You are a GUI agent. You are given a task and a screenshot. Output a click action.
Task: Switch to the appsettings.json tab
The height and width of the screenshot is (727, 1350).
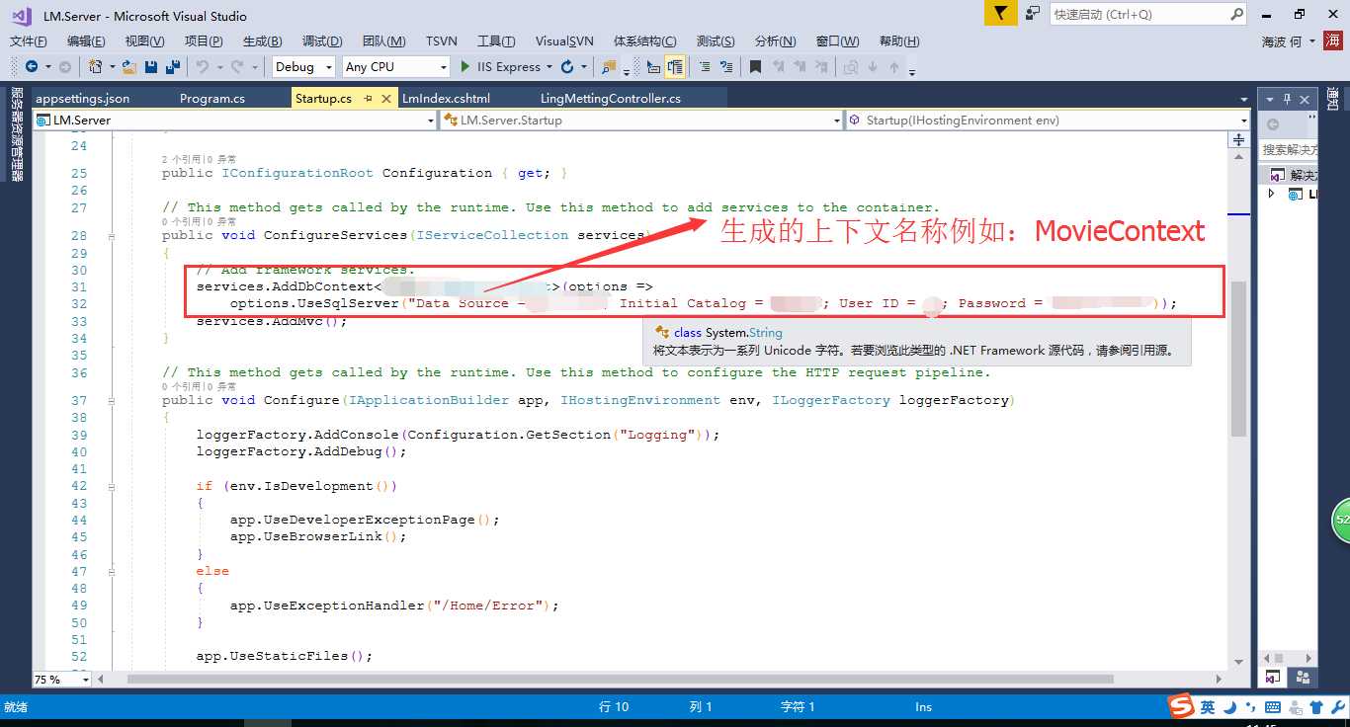(x=83, y=99)
